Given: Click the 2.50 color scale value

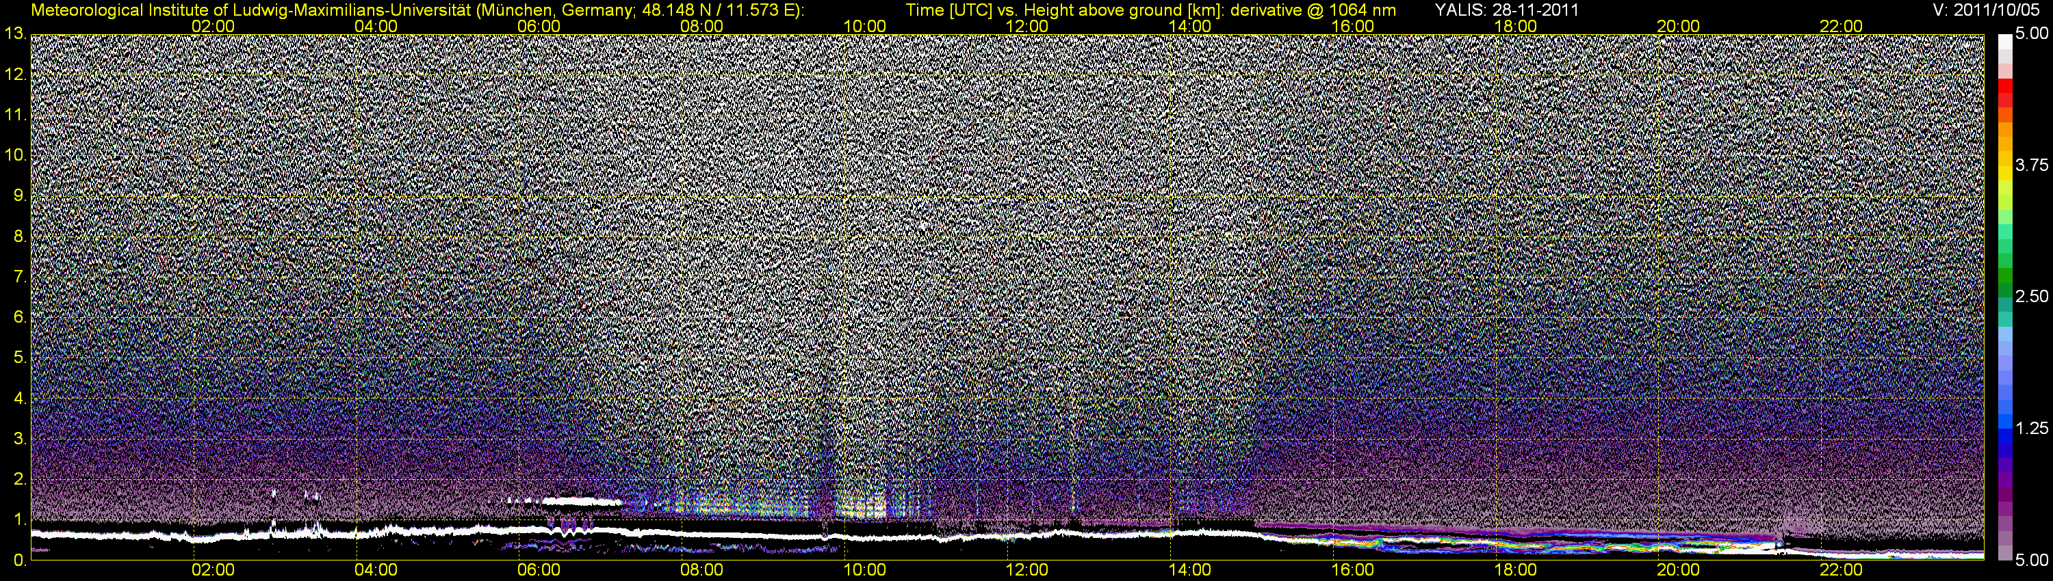Looking at the screenshot, I should tap(2030, 297).
